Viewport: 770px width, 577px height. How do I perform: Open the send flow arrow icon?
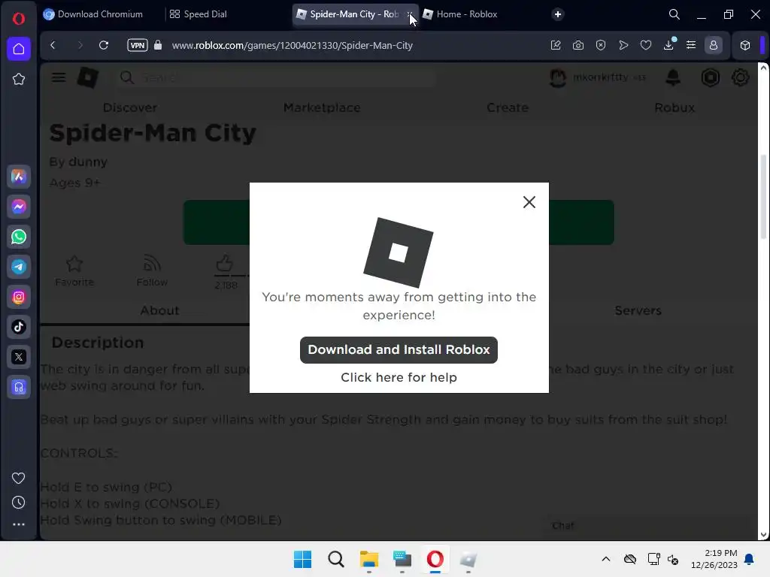click(623, 45)
